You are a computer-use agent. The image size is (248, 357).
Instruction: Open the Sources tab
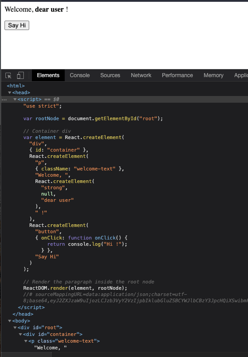pyautogui.click(x=110, y=75)
